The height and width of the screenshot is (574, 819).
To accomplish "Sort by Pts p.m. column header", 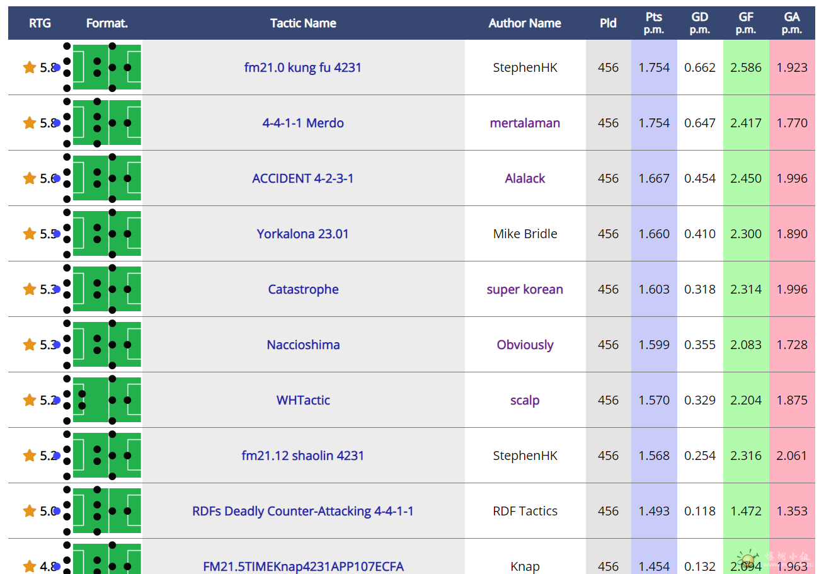I will [654, 23].
